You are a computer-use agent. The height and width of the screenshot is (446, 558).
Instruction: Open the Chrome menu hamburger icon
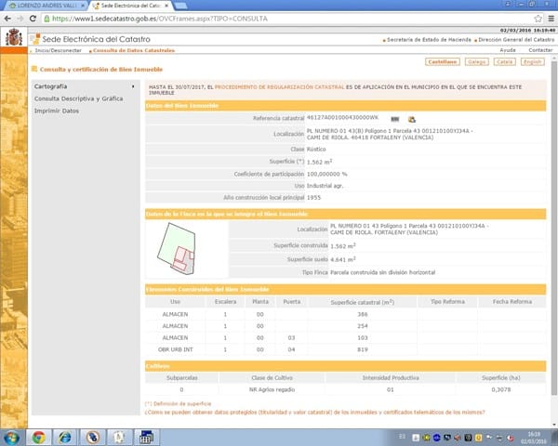point(551,19)
